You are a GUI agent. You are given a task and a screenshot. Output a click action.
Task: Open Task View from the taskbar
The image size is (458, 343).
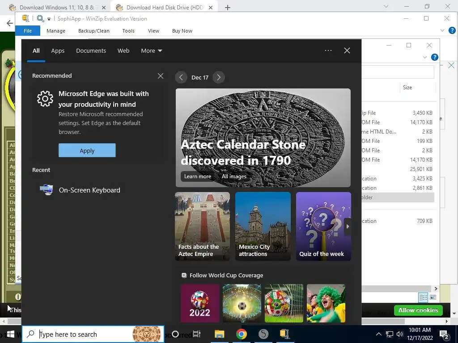197,334
